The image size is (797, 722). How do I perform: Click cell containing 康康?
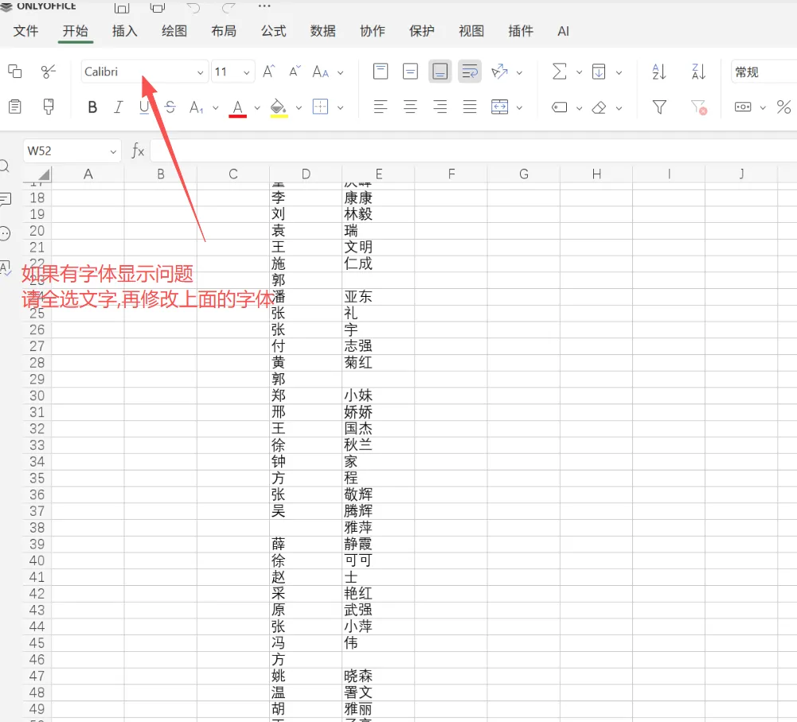pyautogui.click(x=378, y=197)
